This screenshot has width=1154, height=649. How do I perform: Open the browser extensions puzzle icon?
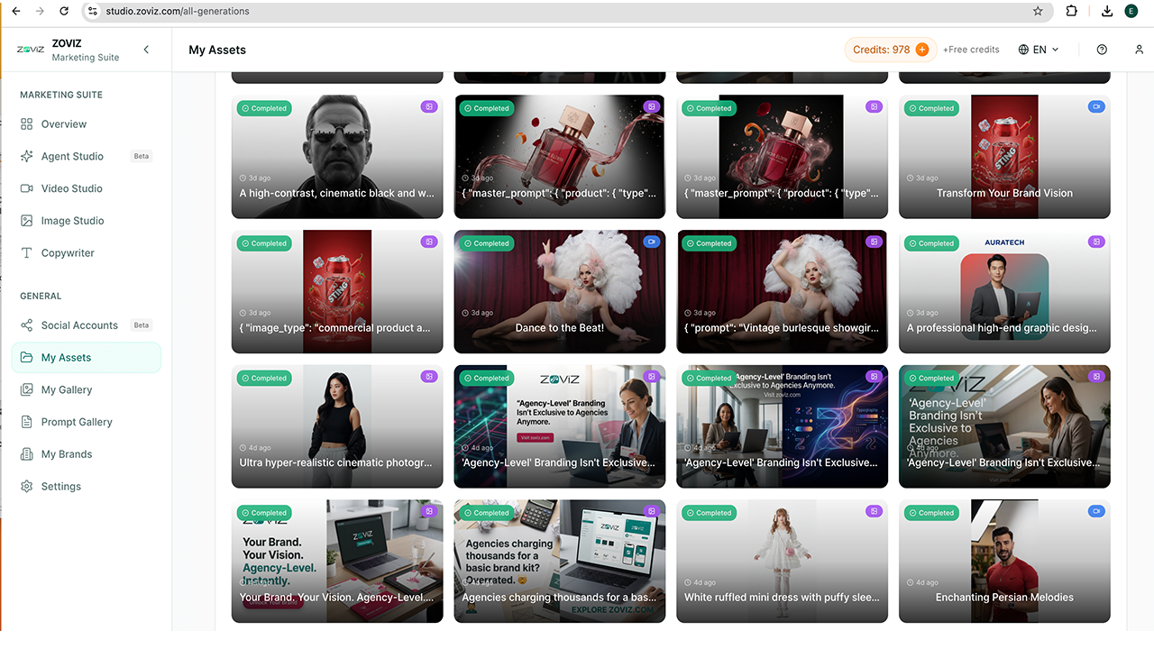coord(1071,11)
